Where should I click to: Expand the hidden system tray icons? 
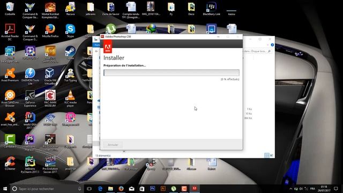(x=290, y=189)
